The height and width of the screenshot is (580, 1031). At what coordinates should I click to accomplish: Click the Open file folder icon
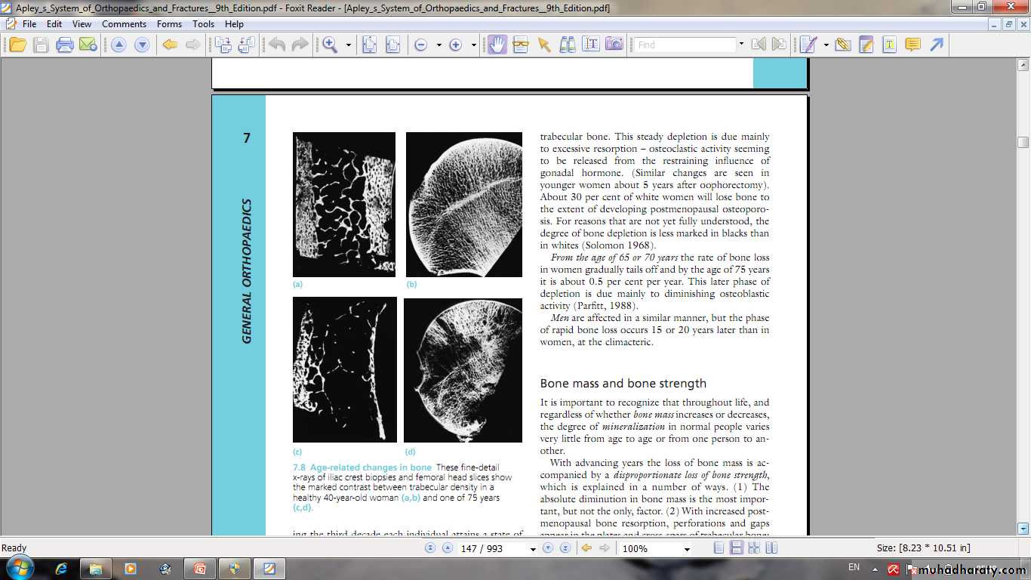coord(17,45)
